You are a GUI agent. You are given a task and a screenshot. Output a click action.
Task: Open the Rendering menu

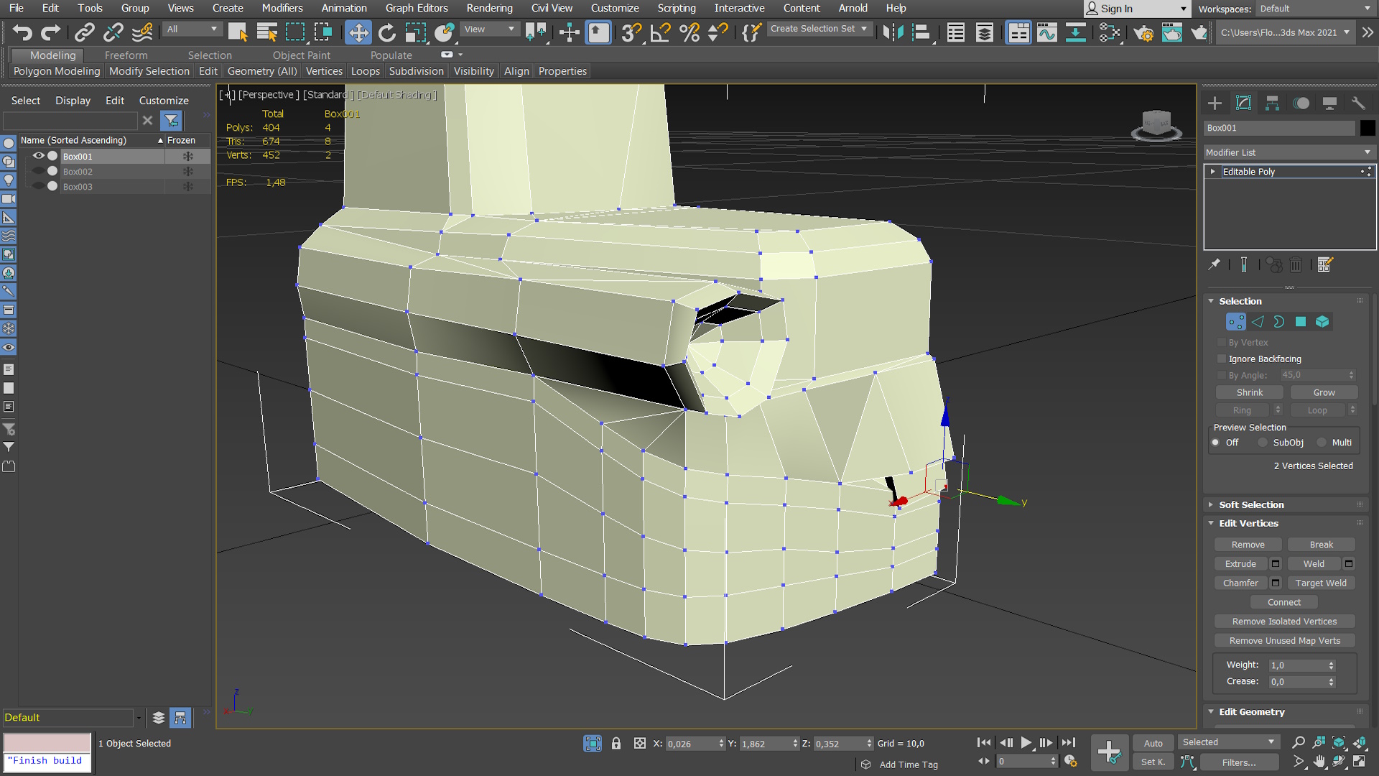pos(489,8)
